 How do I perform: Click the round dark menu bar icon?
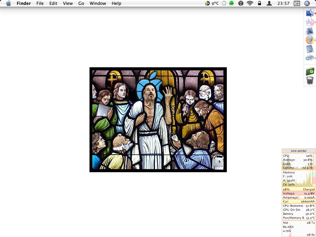click(x=241, y=3)
